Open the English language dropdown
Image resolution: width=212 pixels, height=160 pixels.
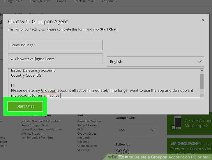[x=156, y=61]
